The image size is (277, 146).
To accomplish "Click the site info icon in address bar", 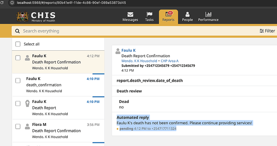I will [12, 3].
